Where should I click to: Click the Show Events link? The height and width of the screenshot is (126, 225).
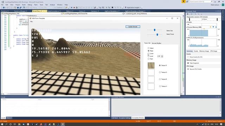click(196, 57)
